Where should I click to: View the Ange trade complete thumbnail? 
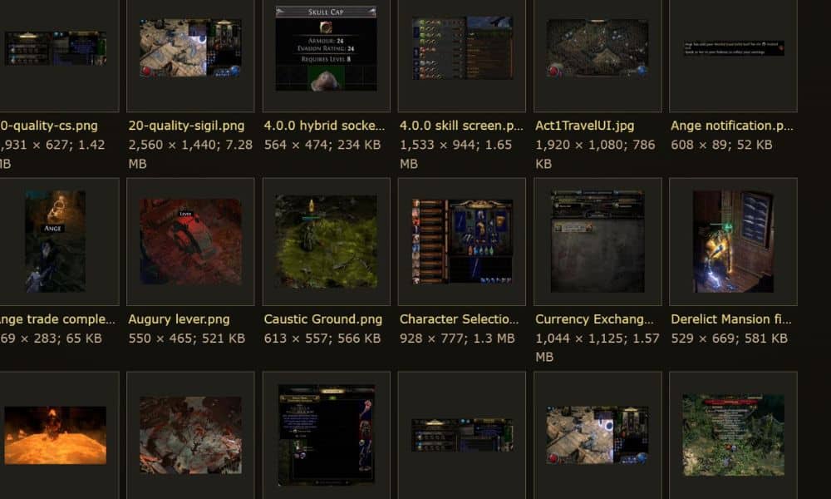pos(55,241)
